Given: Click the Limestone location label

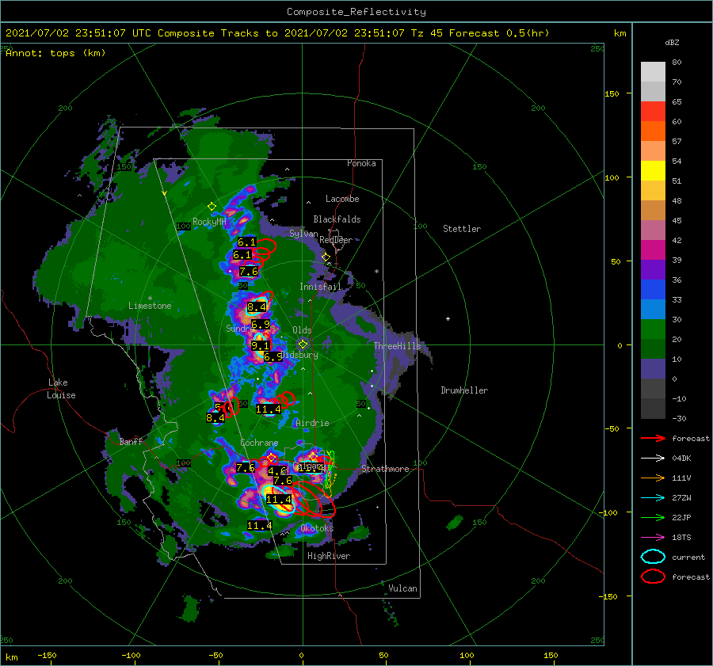Looking at the screenshot, I should [150, 306].
